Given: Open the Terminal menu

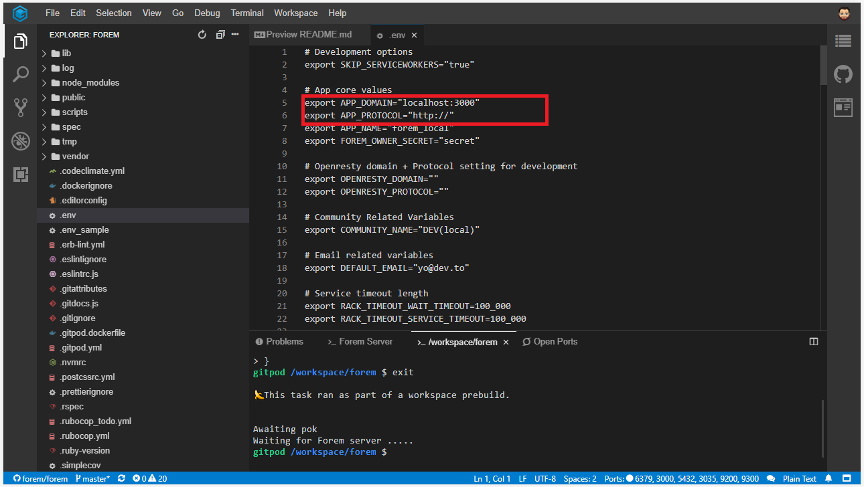Looking at the screenshot, I should point(247,13).
